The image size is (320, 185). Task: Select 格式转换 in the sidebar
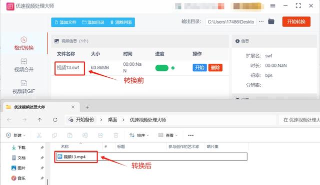click(x=23, y=44)
